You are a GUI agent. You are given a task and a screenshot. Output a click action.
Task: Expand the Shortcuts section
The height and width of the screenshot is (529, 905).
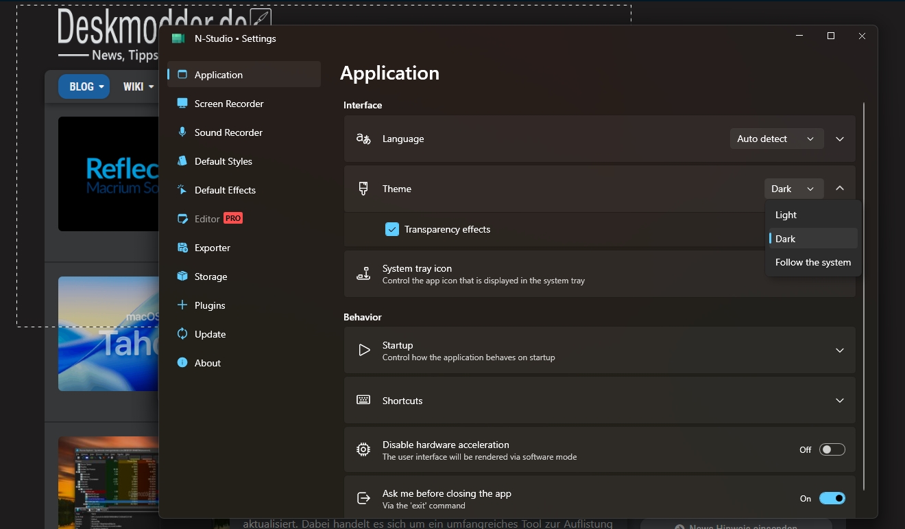click(x=839, y=401)
